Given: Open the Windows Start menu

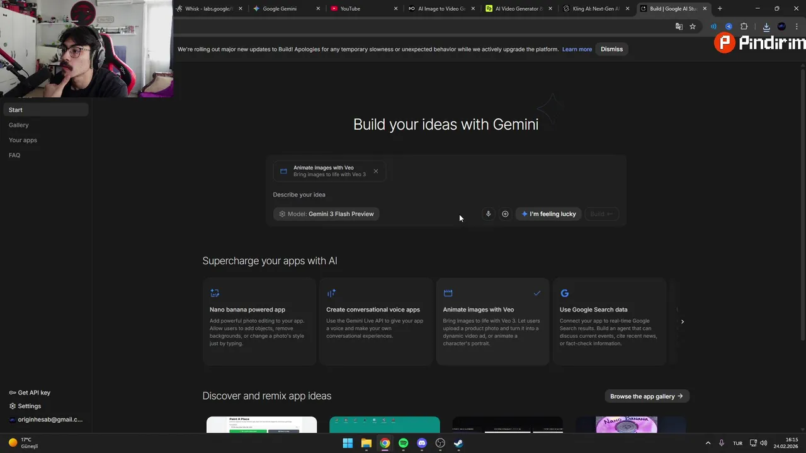Looking at the screenshot, I should point(348,443).
